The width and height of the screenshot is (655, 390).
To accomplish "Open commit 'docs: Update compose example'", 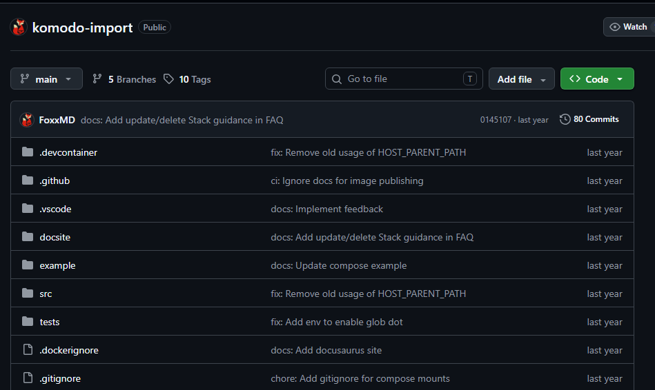I will pyautogui.click(x=338, y=266).
